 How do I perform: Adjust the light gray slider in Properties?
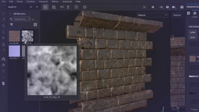coord(194,76)
